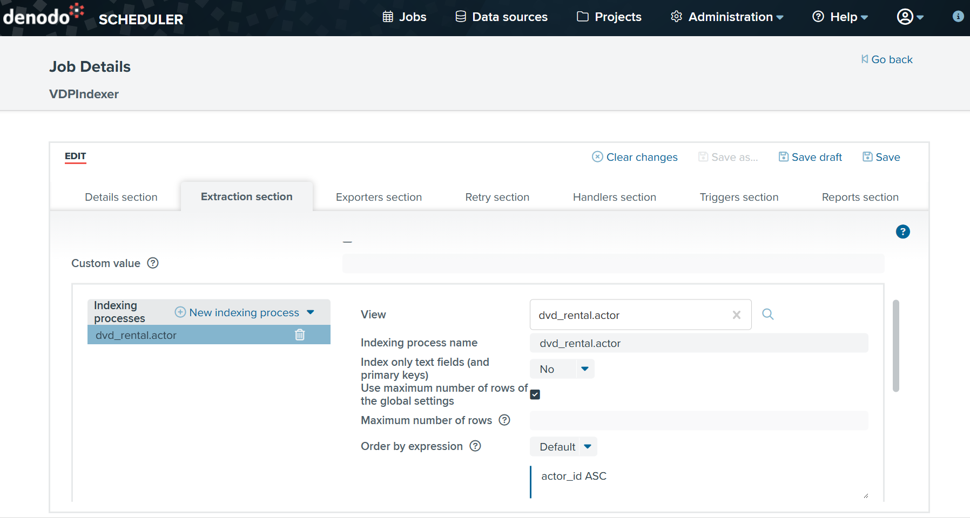
Task: Expand the New indexing process dropdown
Action: (311, 312)
